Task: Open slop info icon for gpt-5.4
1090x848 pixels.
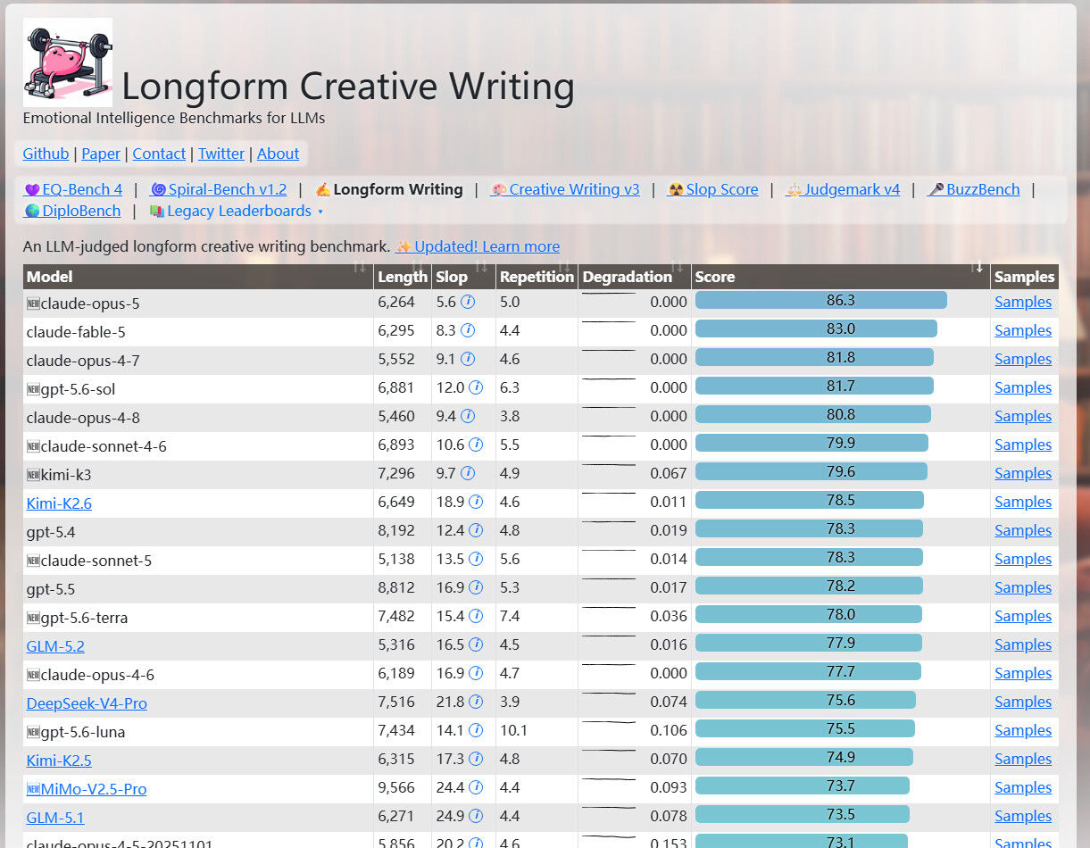Action: pos(476,530)
